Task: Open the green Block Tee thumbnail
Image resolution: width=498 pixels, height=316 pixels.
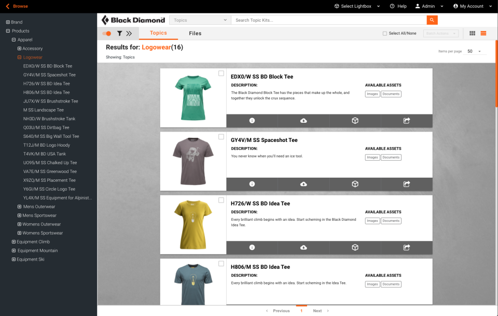Action: point(193,98)
